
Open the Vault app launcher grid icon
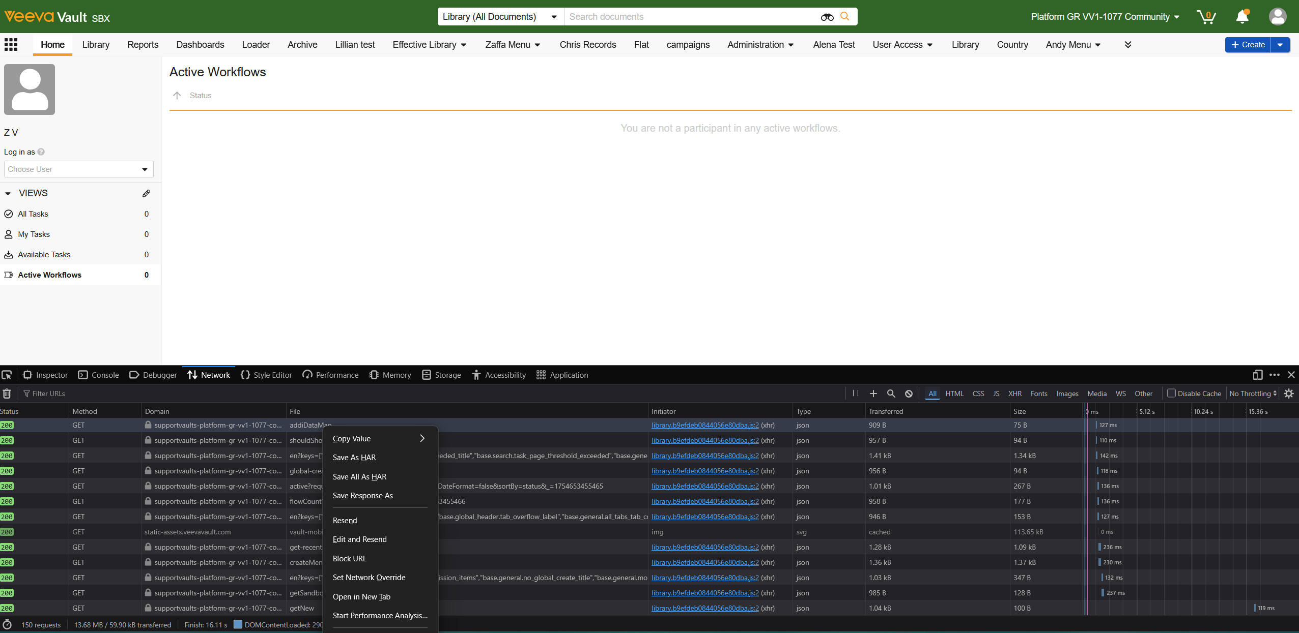point(11,44)
